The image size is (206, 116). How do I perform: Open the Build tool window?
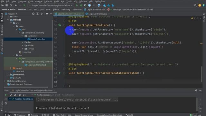(129, 115)
